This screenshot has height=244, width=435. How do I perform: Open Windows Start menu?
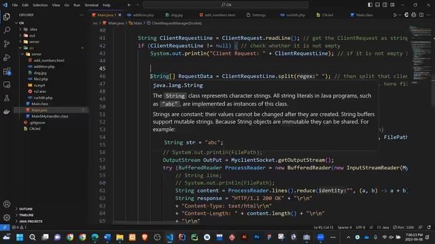coord(20,237)
